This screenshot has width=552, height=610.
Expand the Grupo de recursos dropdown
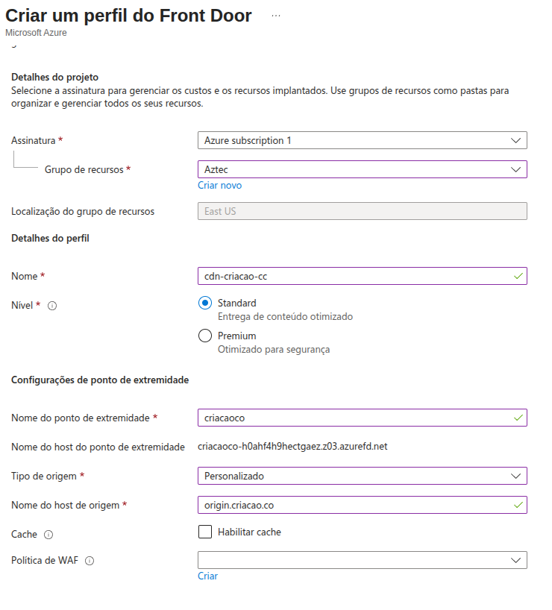click(x=362, y=169)
